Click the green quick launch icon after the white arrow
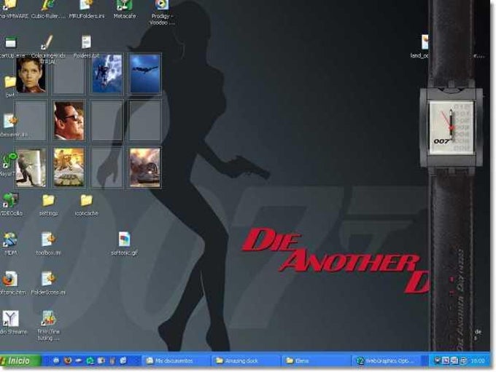 [x=90, y=360]
